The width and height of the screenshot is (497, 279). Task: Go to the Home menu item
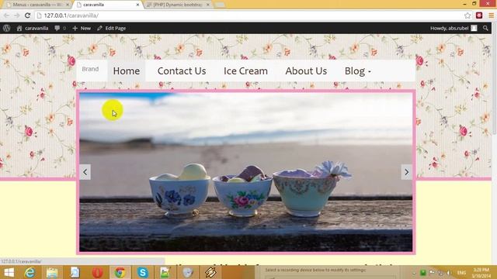(126, 71)
